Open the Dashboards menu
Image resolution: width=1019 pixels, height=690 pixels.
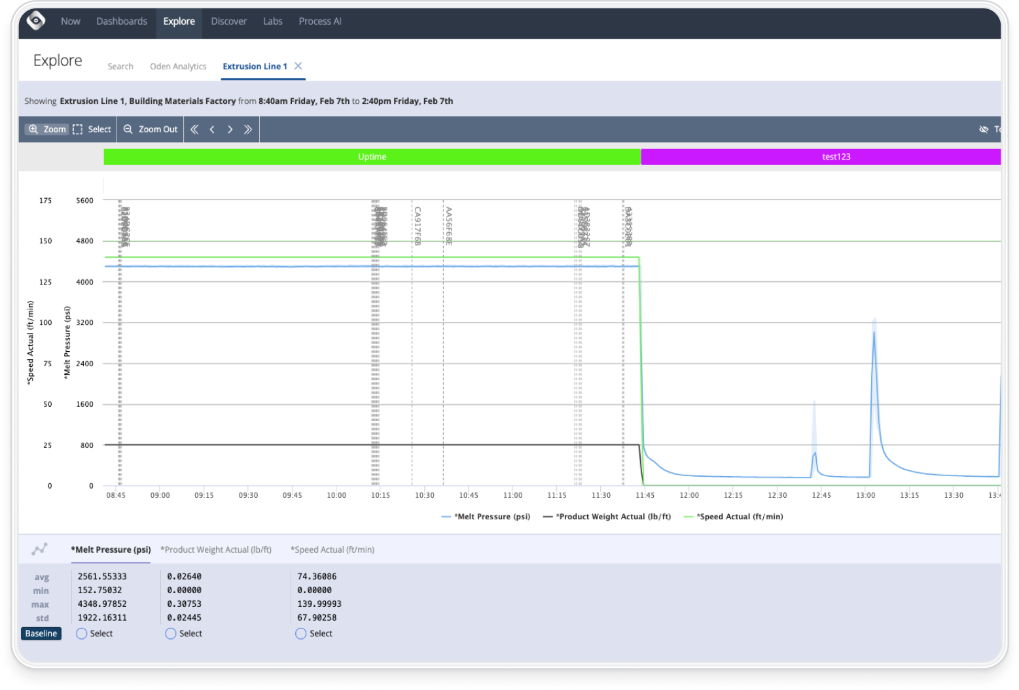click(122, 21)
